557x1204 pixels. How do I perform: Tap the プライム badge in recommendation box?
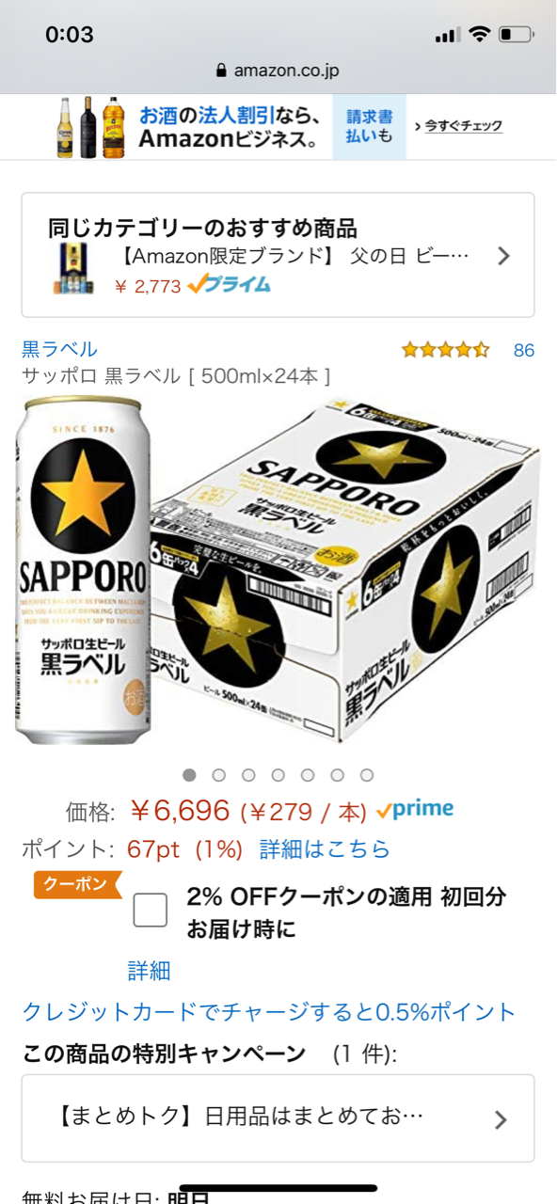click(x=229, y=284)
